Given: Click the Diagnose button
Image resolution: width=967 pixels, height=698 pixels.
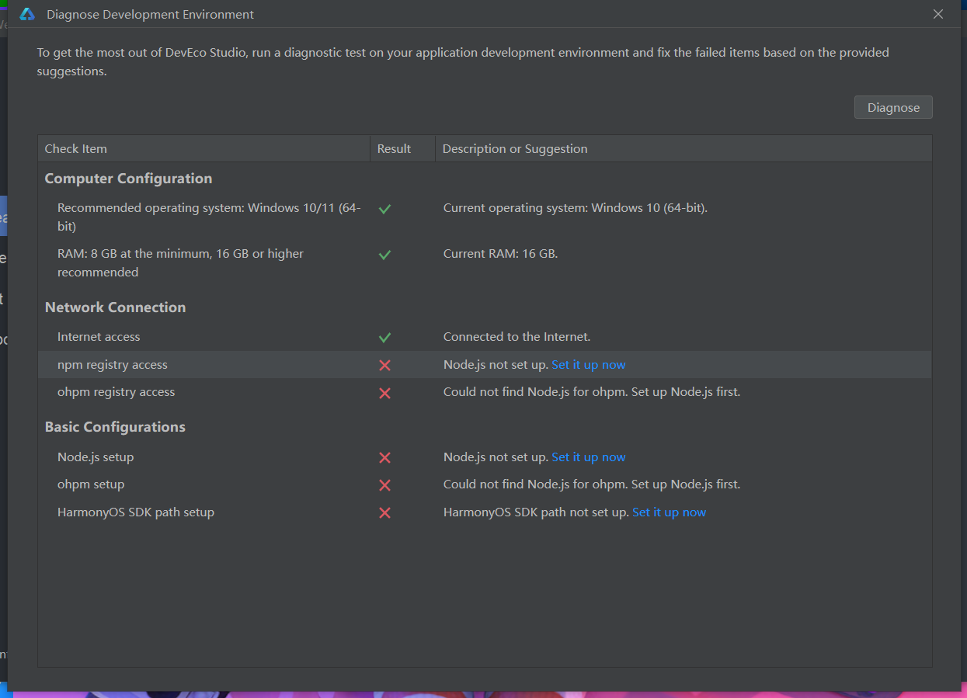Looking at the screenshot, I should [x=893, y=108].
